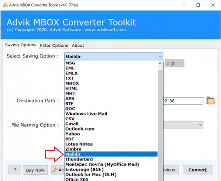The height and width of the screenshot is (181, 221).
Task: Click the Activate button with the key icon
Action: click(x=58, y=170)
